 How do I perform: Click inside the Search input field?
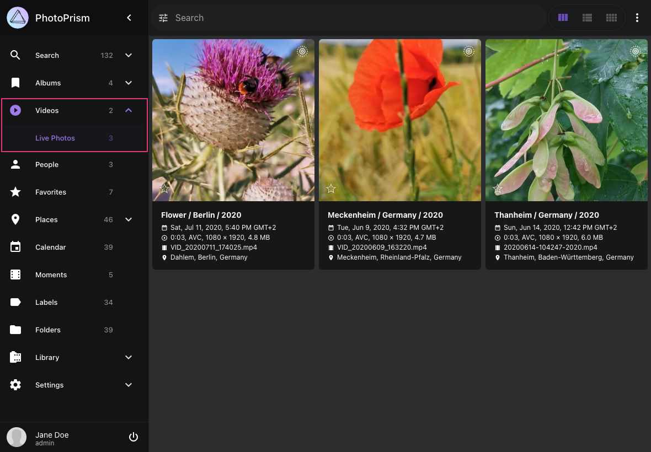click(331, 18)
